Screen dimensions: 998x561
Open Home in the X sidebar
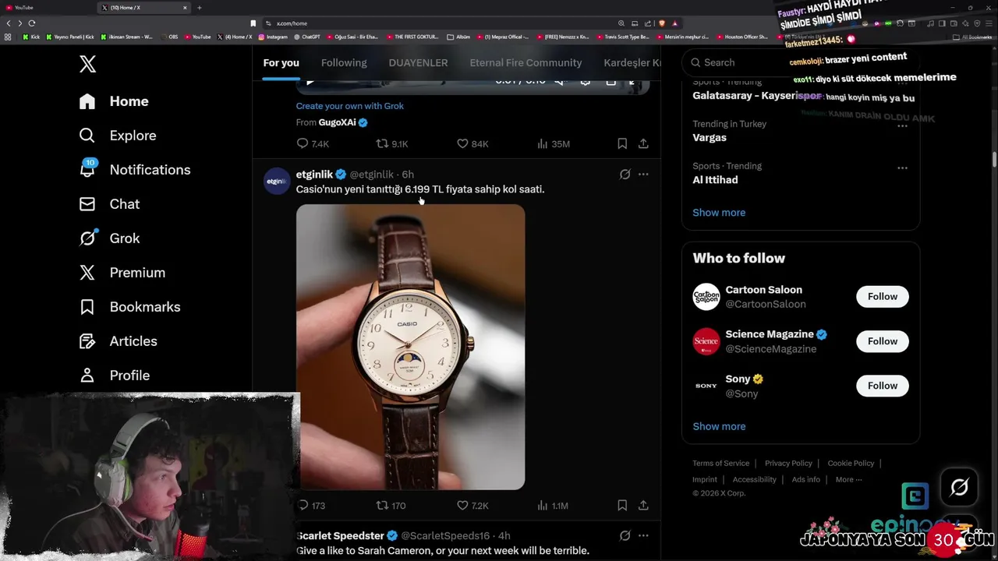coord(114,101)
